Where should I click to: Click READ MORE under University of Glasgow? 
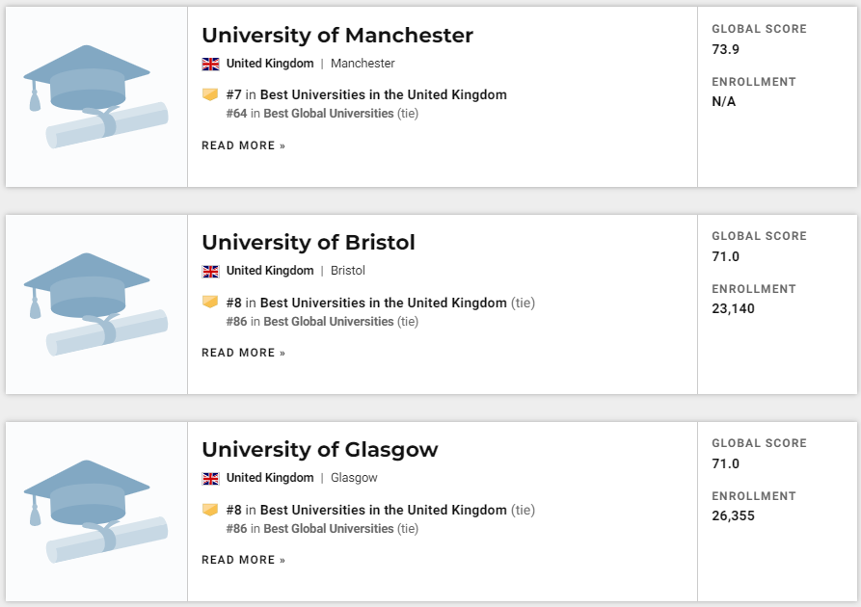tap(243, 561)
